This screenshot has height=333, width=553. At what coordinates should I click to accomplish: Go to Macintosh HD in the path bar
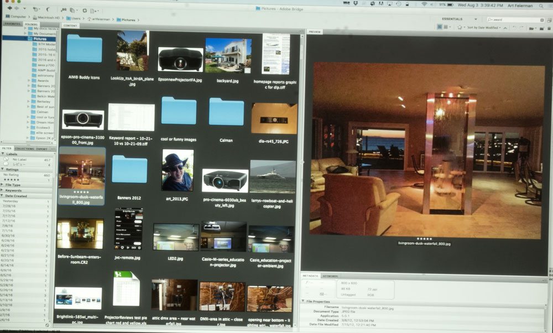pyautogui.click(x=46, y=18)
